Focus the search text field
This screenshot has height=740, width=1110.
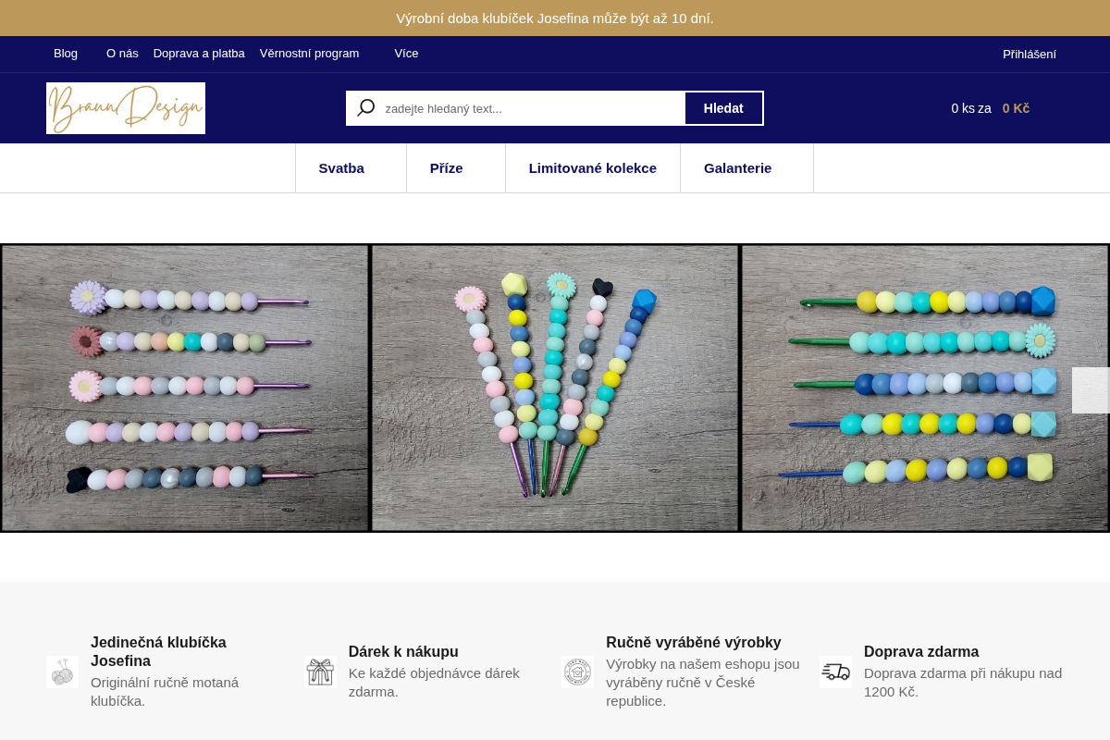pyautogui.click(x=532, y=108)
